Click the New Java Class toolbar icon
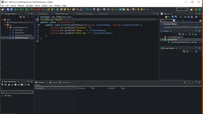Image resolution: width=203 pixels, height=114 pixels. tap(52, 9)
